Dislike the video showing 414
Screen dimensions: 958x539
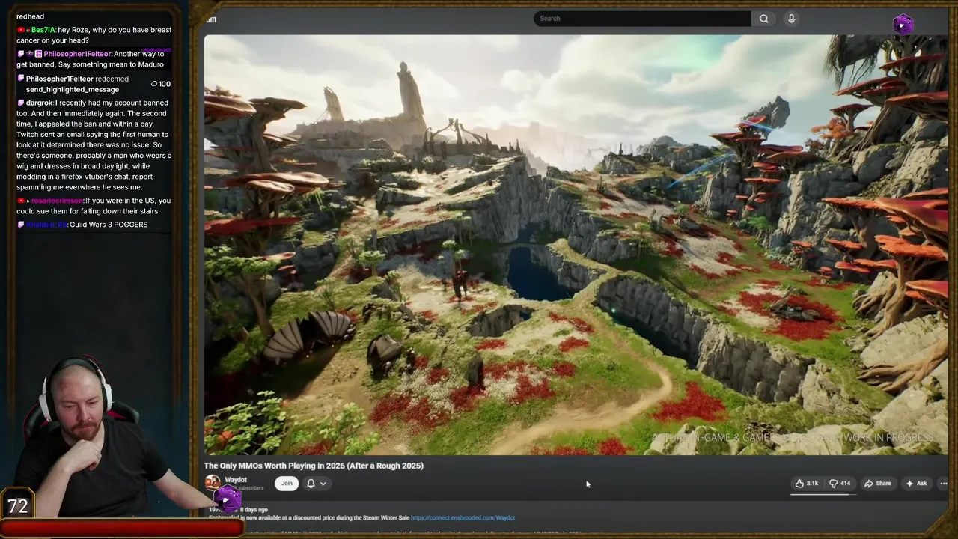click(x=840, y=484)
